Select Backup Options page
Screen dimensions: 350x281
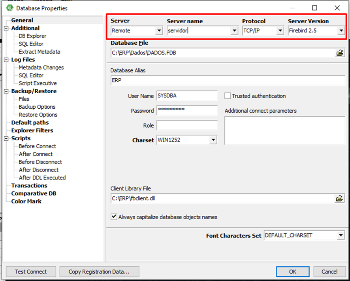click(x=37, y=107)
